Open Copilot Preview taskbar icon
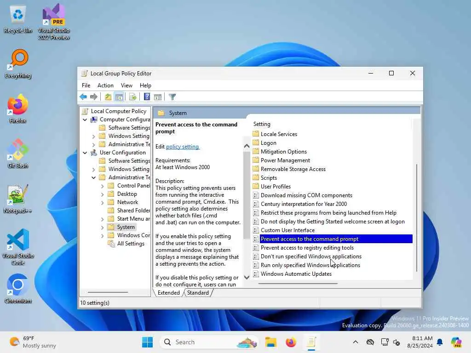This screenshot has height=353, width=471. click(x=456, y=342)
